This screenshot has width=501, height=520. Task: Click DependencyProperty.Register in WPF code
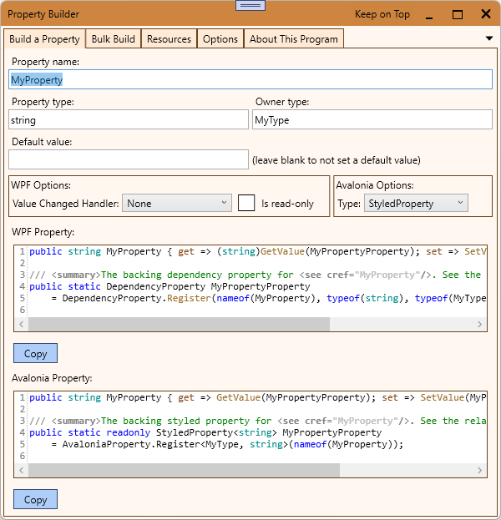(x=136, y=298)
